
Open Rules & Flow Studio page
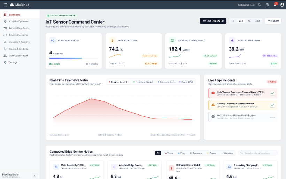coord(20,28)
